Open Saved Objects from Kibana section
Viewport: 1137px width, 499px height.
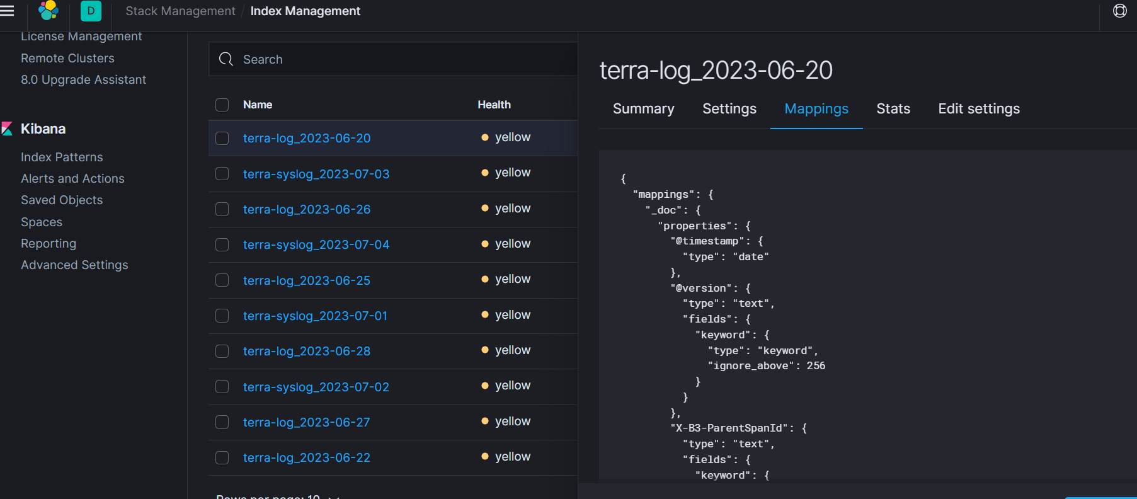[x=62, y=200]
